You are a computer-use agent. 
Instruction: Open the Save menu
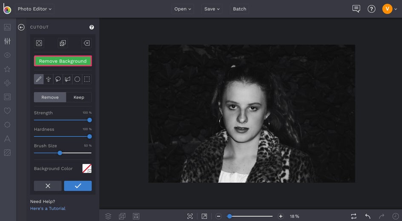(212, 9)
